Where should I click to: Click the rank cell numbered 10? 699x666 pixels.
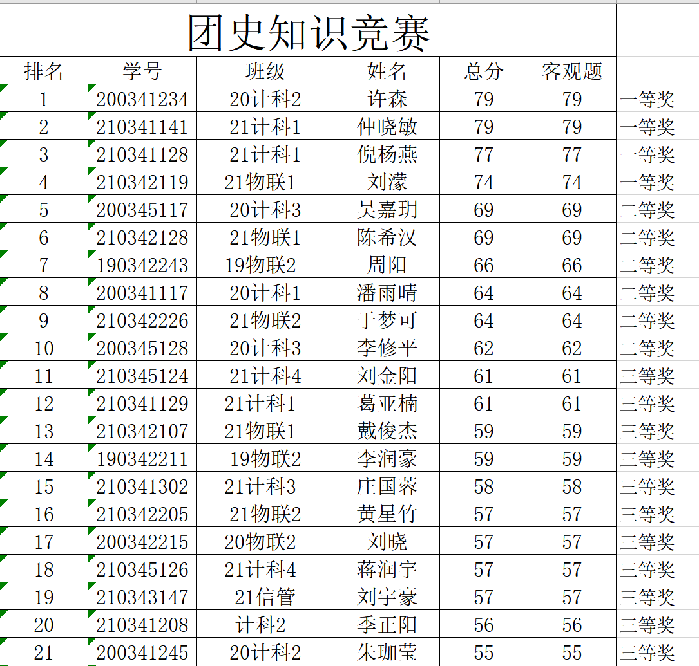point(44,348)
